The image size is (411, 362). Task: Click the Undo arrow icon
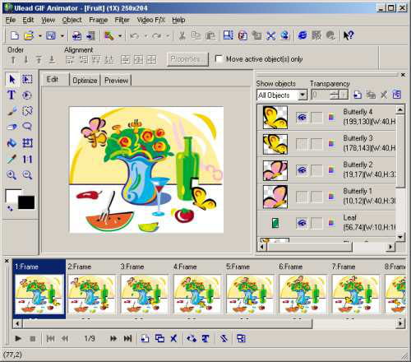coord(134,35)
